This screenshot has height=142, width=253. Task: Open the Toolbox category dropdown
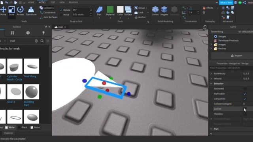tap(5, 41)
